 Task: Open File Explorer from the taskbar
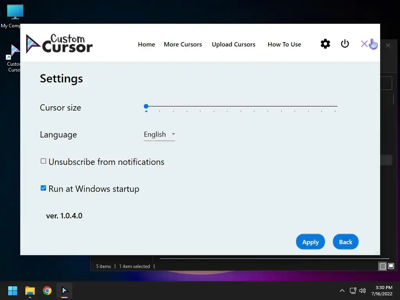pyautogui.click(x=30, y=291)
